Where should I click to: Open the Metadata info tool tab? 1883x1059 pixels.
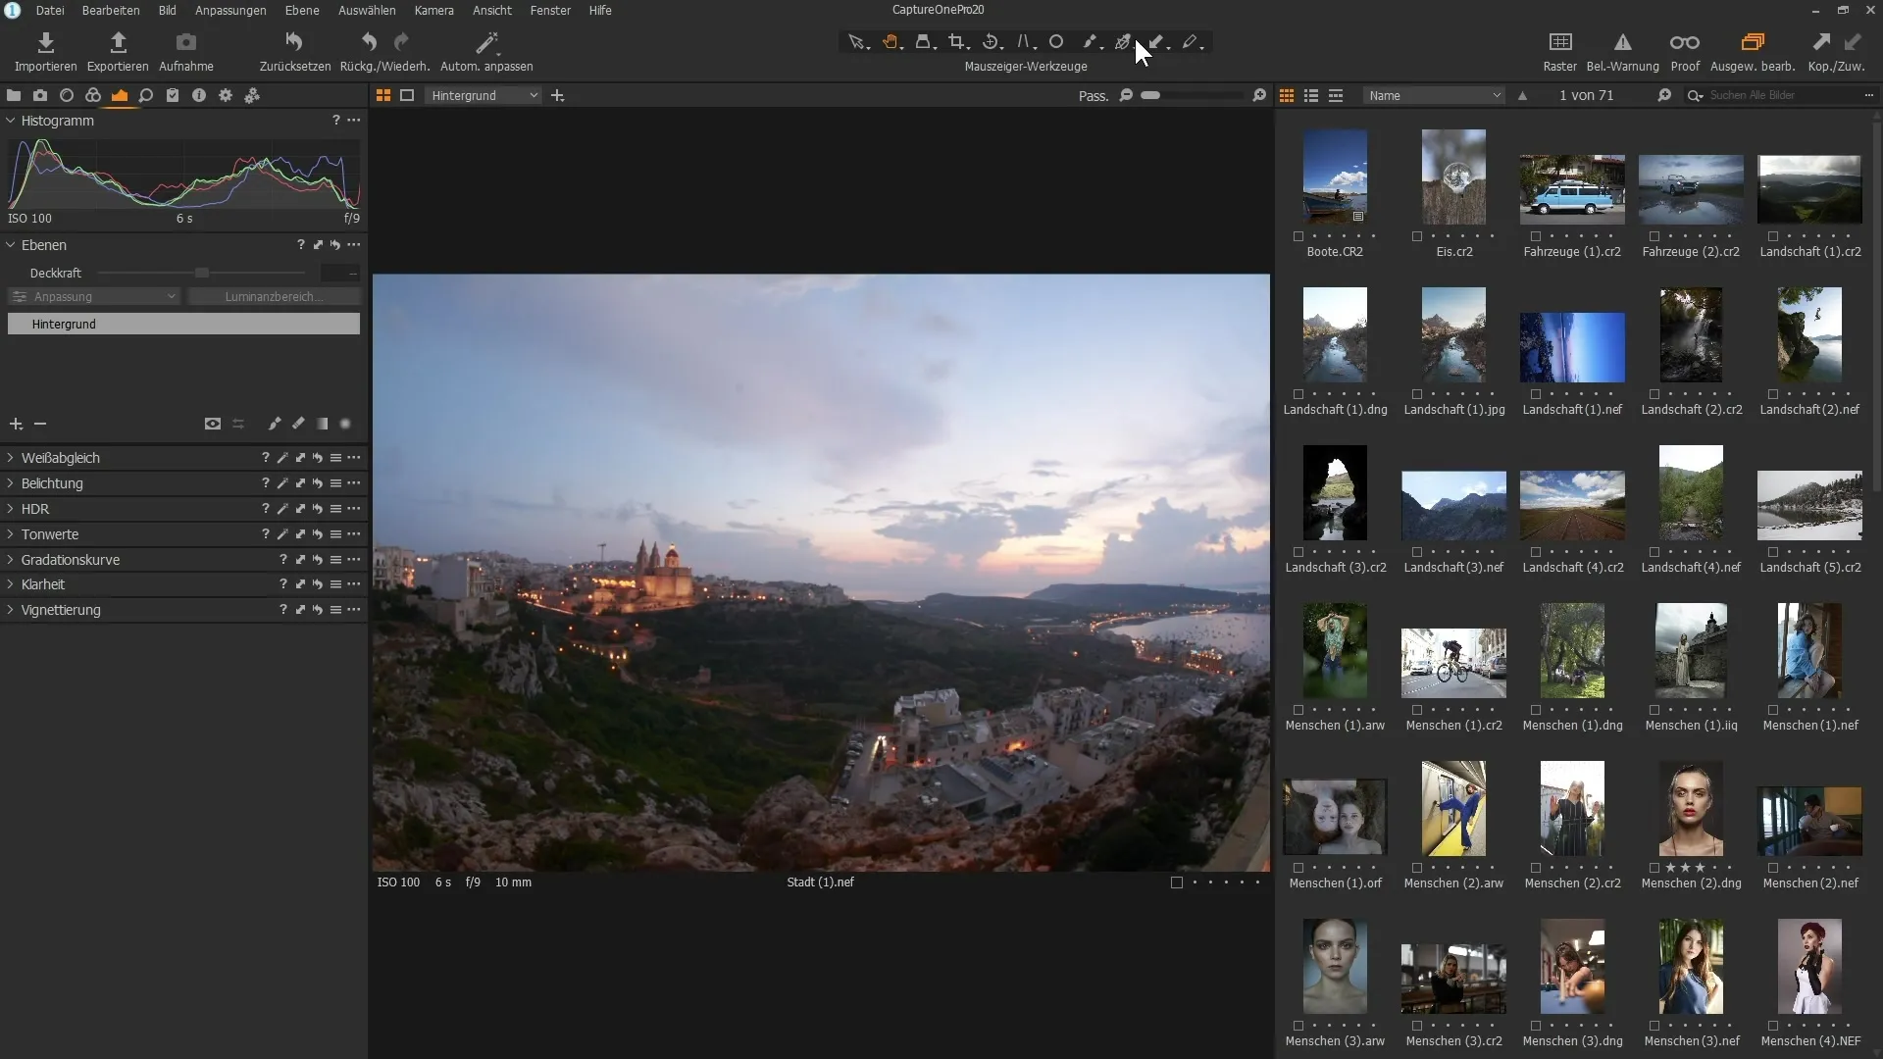pos(199,95)
